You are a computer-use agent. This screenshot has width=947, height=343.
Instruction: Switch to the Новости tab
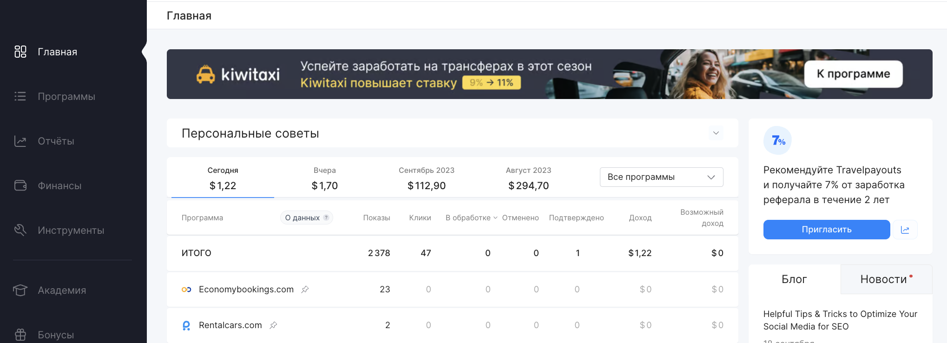(x=886, y=279)
